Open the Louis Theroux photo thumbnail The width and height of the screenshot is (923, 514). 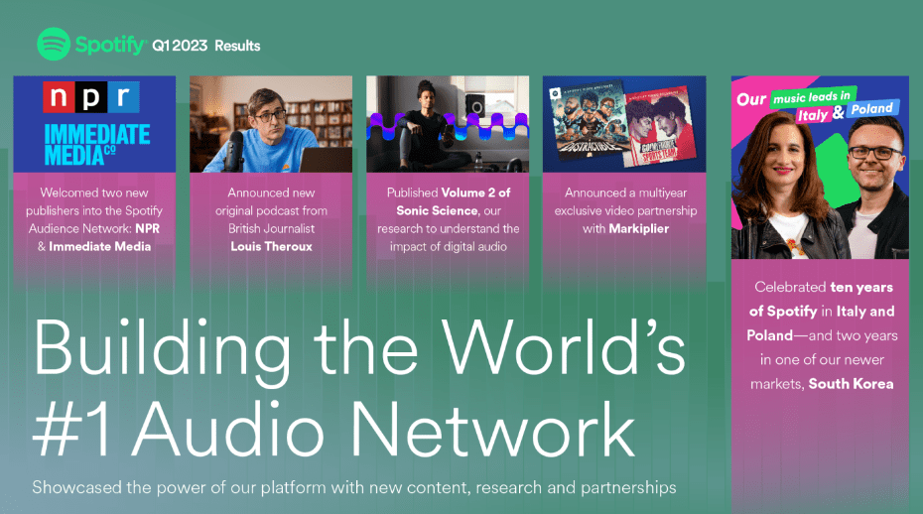coord(271,124)
